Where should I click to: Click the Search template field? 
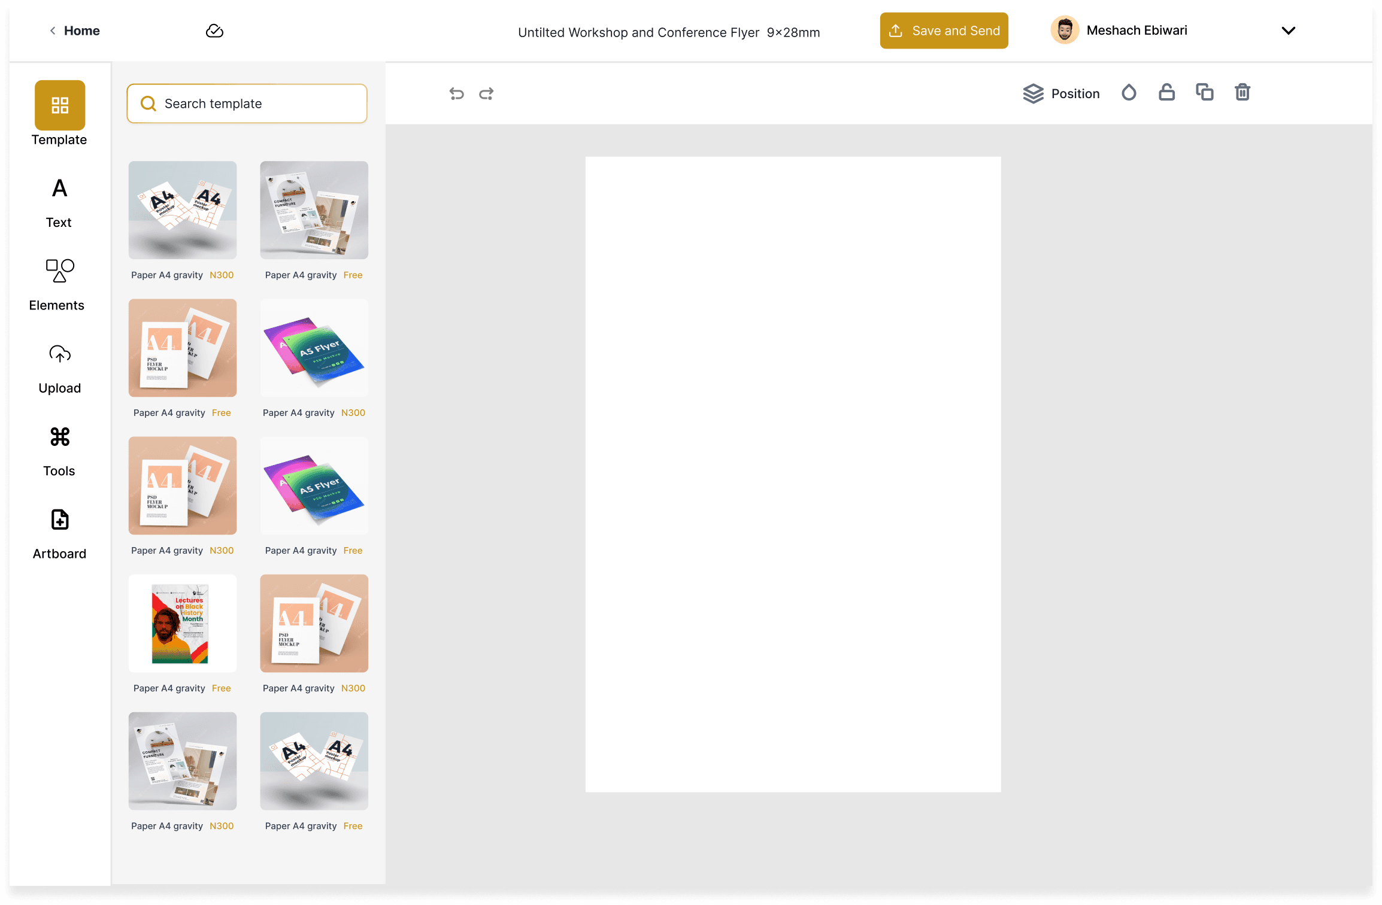[x=247, y=104]
